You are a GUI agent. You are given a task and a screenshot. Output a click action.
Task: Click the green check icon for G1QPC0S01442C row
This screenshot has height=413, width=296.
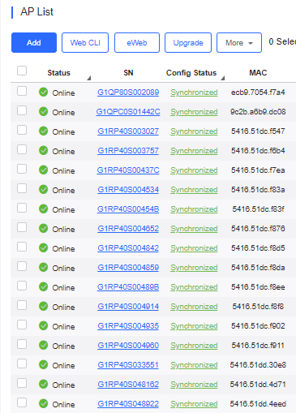43,112
